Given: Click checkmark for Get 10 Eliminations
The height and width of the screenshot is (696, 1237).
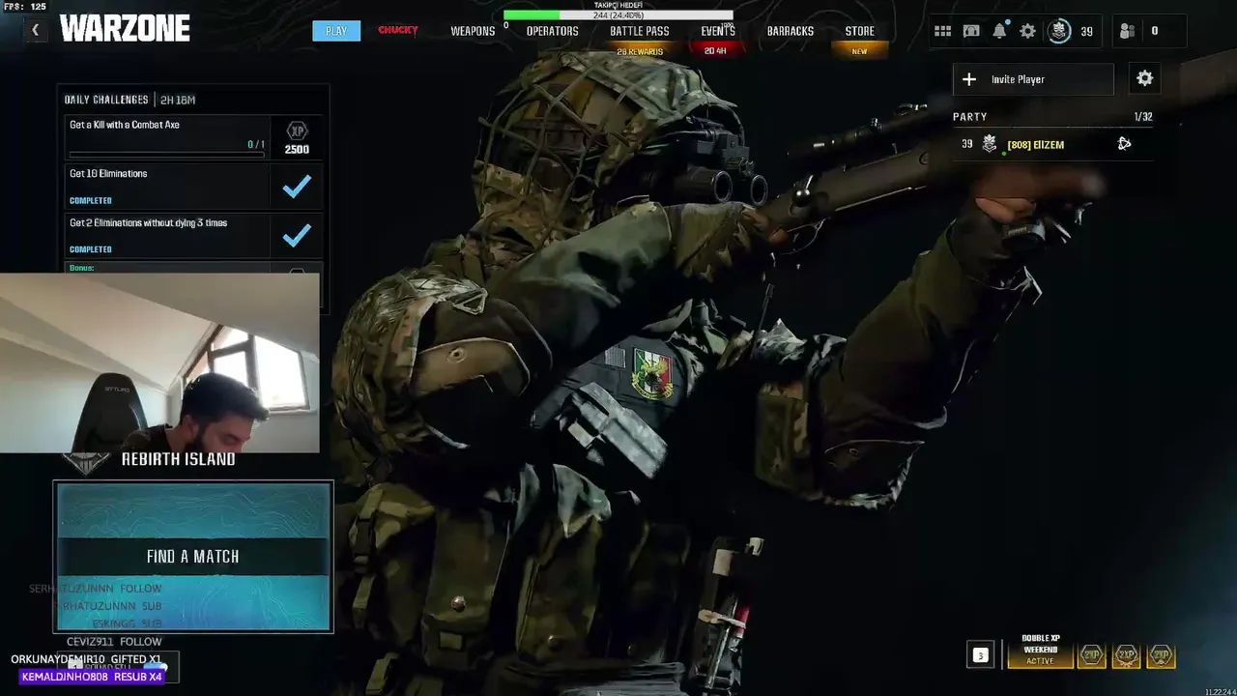Looking at the screenshot, I should click(x=297, y=186).
